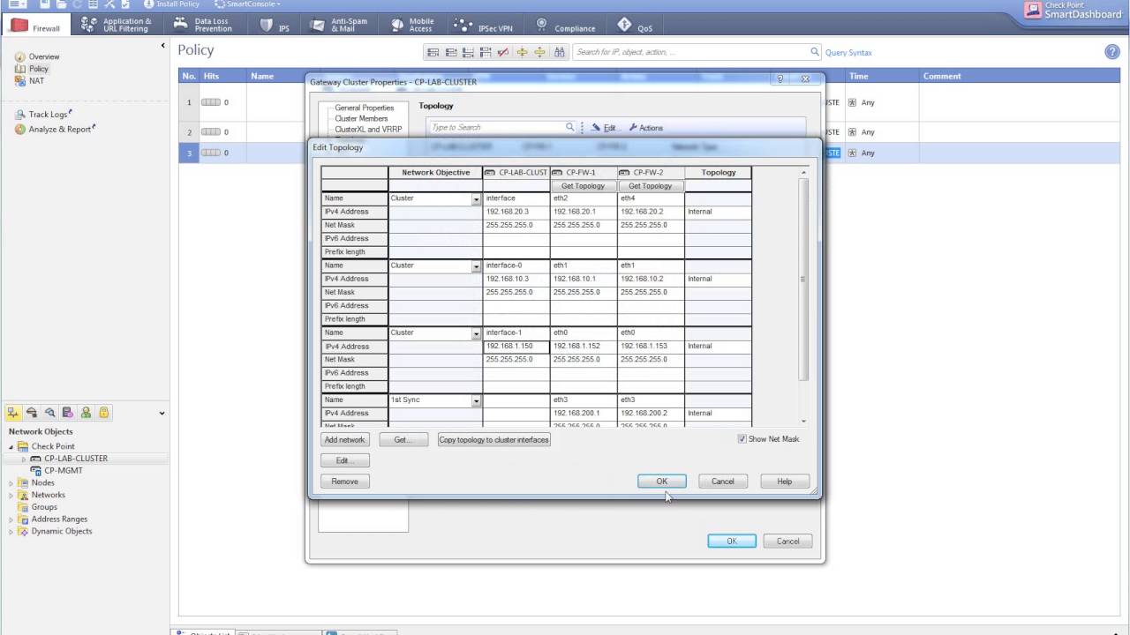Click the 192.168.1.150 address cell
Image resolution: width=1130 pixels, height=635 pixels.
click(x=516, y=347)
